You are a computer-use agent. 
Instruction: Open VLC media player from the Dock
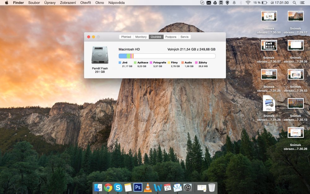[x=148, y=187]
